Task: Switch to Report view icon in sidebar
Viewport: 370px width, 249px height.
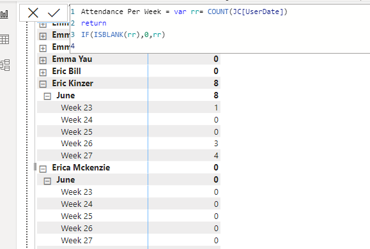Action: click(x=4, y=14)
